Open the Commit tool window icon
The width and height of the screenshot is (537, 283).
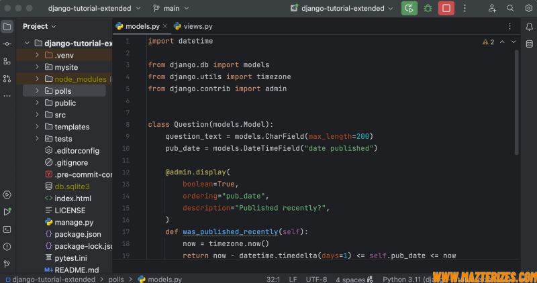tap(7, 44)
